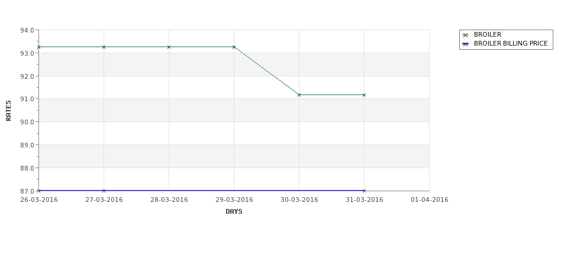Click the 94.0 y-axis label

tap(27, 30)
